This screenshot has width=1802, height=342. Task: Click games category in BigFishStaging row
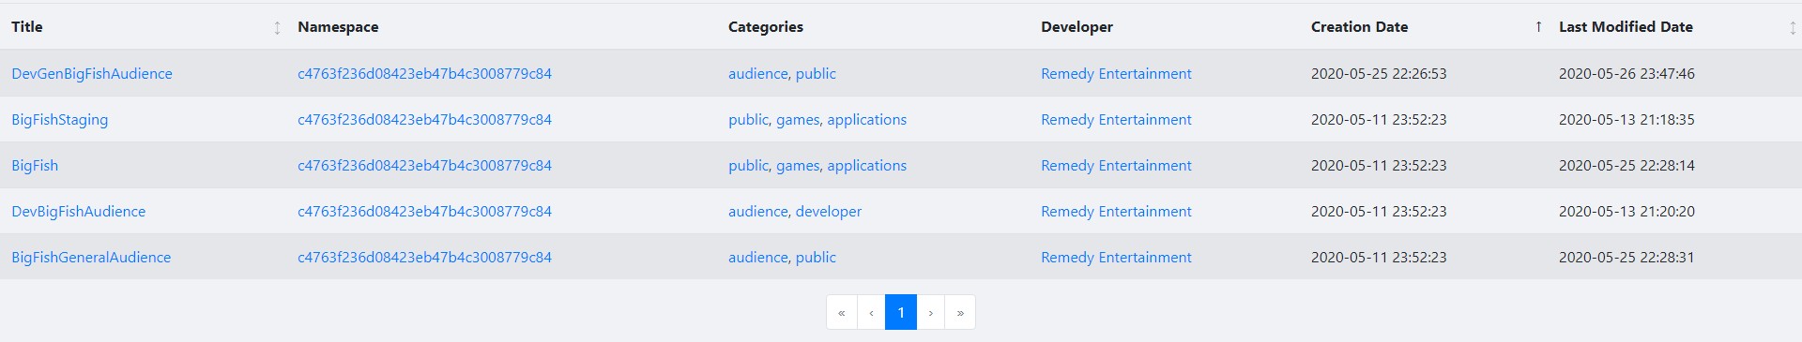click(x=798, y=119)
